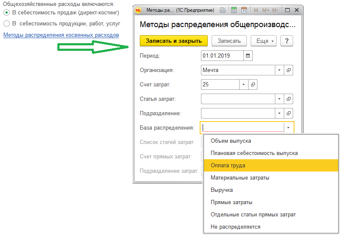Viewport: 342px width, 238px height.
Task: Choose Плановая себестоимость выпуска option
Action: point(271,153)
